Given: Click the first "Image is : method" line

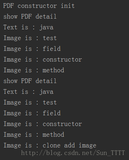Looking at the screenshot, I should [x=34, y=70].
